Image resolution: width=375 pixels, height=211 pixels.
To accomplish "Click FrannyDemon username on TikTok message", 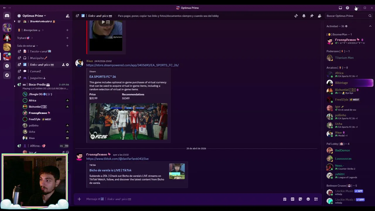I will tap(96, 154).
